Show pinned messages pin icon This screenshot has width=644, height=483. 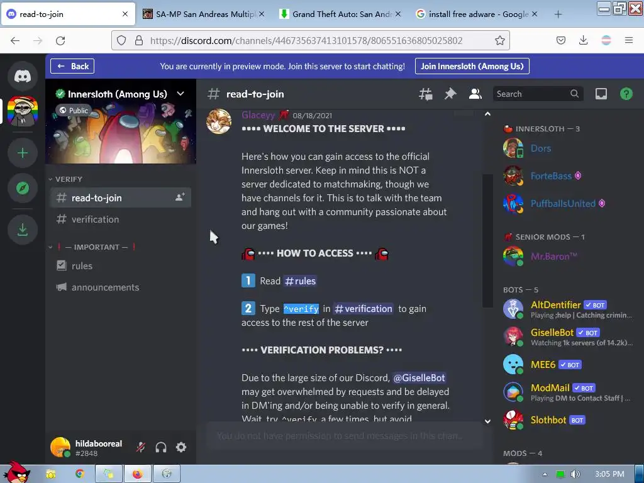(450, 94)
